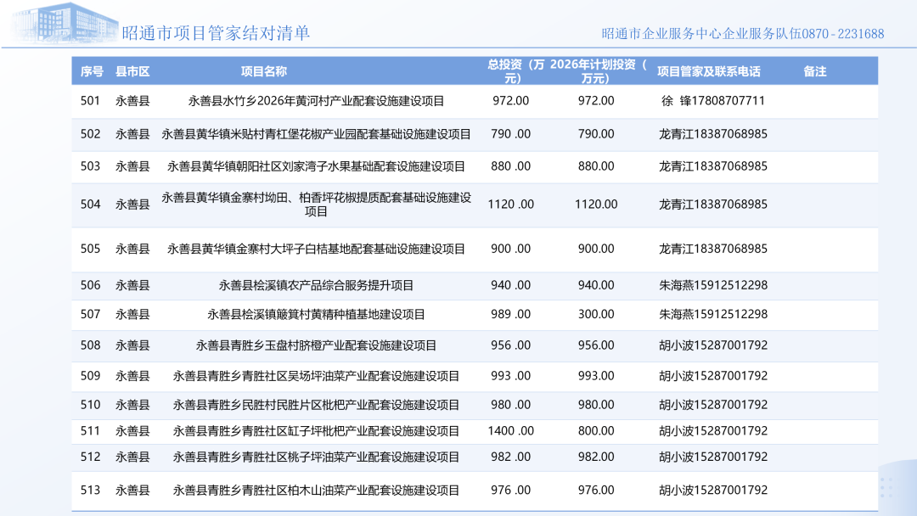Image resolution: width=917 pixels, height=516 pixels.
Task: Click 胡小波 contact in row 513
Action: coord(713,490)
